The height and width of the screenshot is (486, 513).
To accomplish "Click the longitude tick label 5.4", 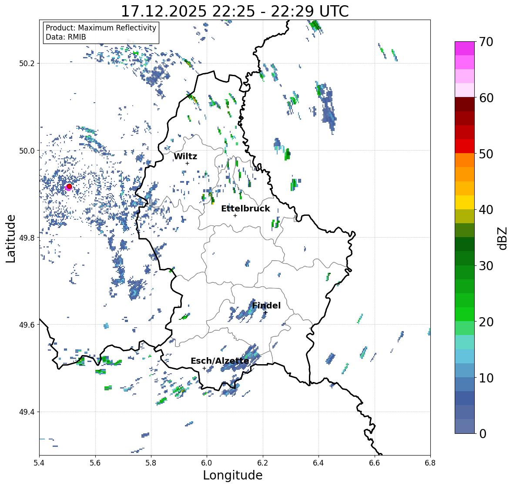I will [39, 463].
